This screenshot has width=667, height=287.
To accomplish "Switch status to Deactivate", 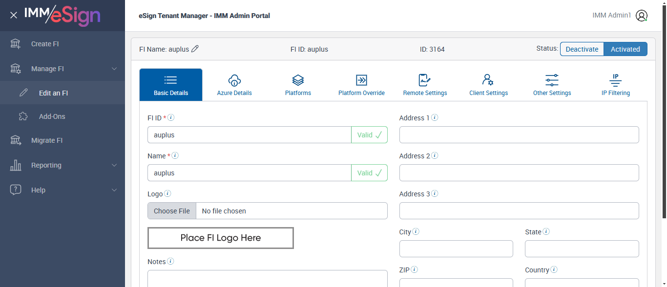I will click(582, 49).
